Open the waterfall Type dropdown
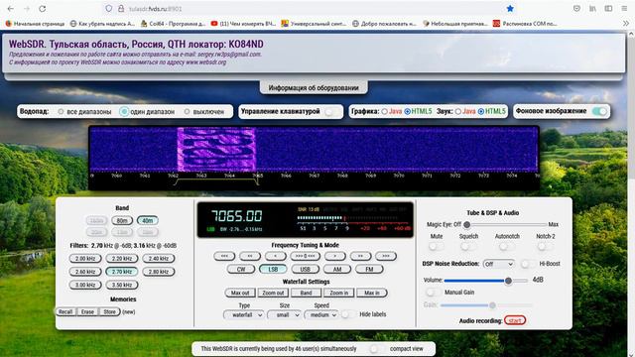 (244, 314)
